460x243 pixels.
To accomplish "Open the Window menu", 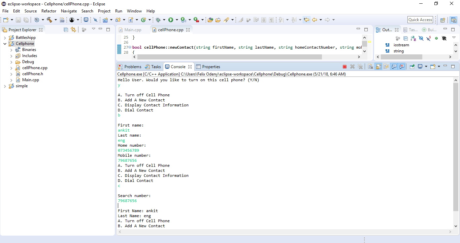I will 134,11.
